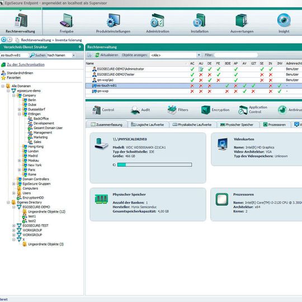Expand the EGOSECURE-TEST domain node
Screen dimensions: 302x302
point(13,225)
